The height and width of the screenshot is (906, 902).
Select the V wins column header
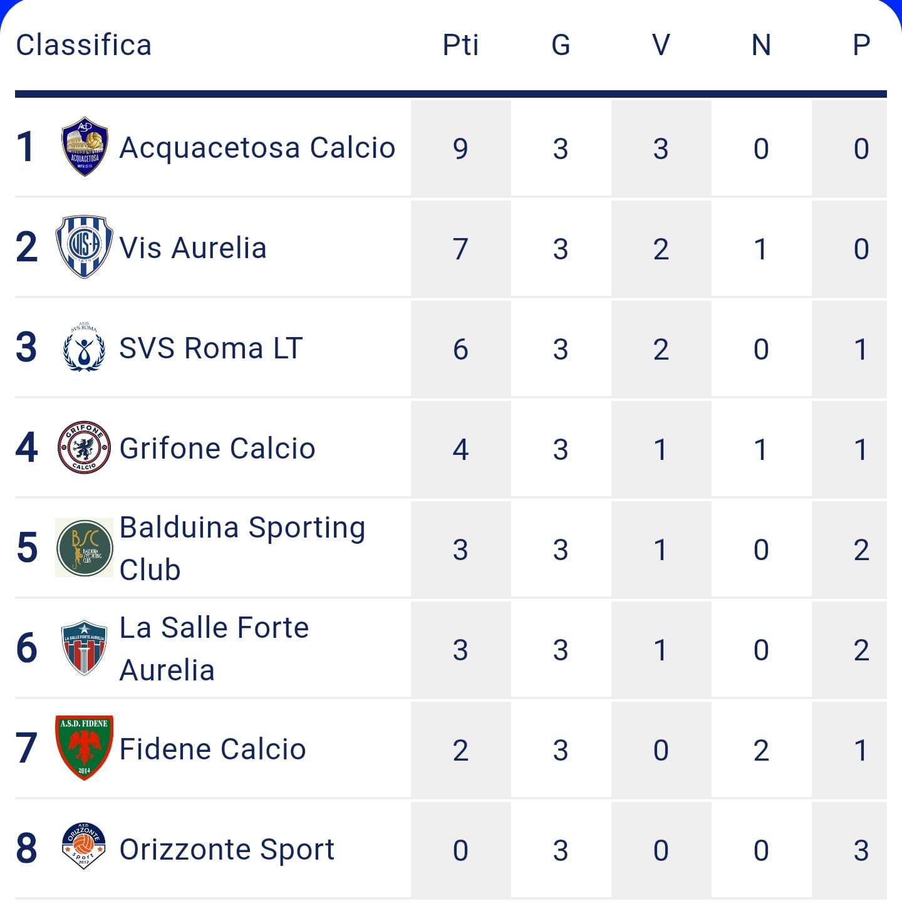point(661,45)
